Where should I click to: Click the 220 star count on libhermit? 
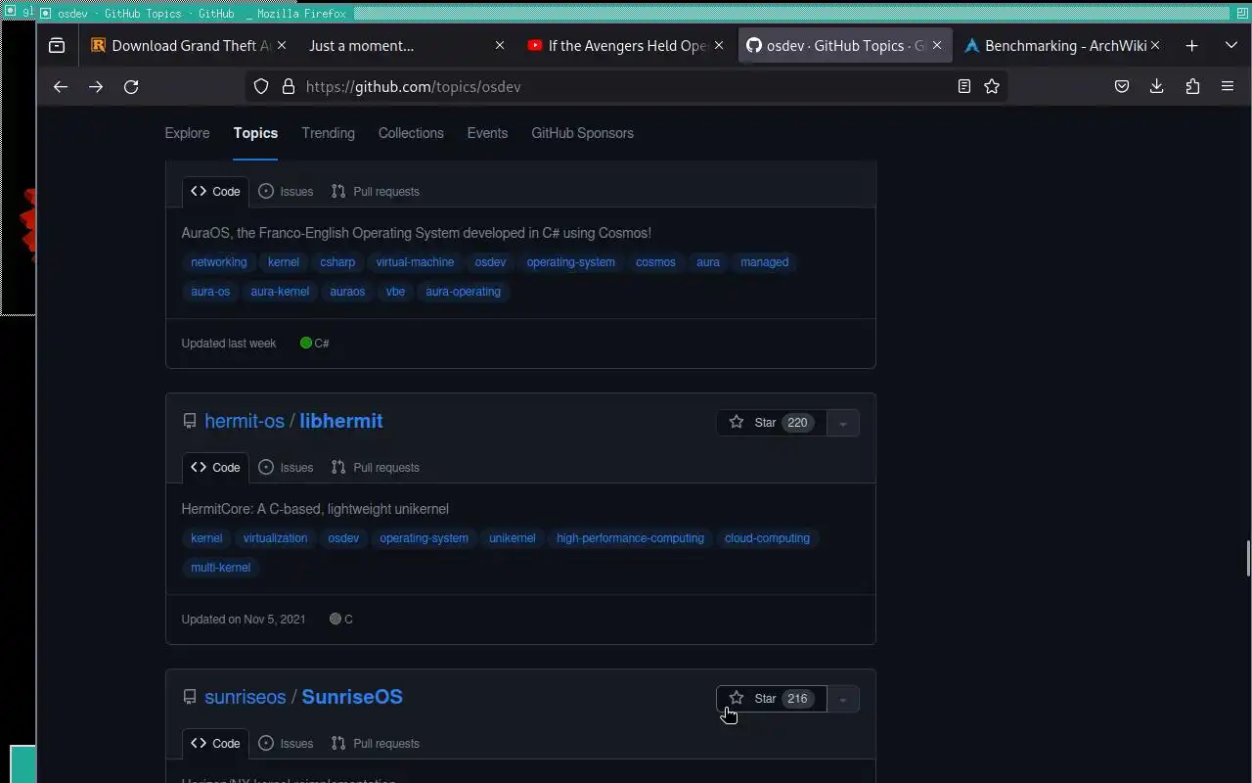coord(797,423)
